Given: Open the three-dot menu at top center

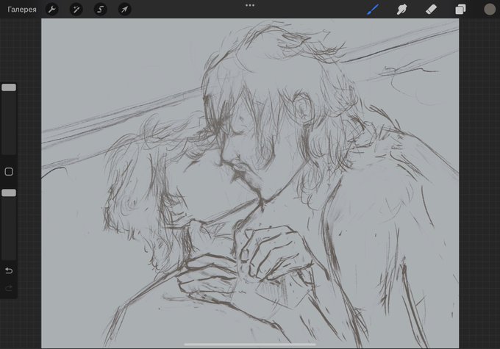Looking at the screenshot, I should tap(250, 5).
